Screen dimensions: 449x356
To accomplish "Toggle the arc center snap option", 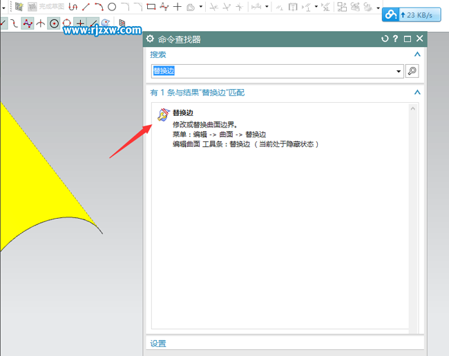I will (x=54, y=23).
